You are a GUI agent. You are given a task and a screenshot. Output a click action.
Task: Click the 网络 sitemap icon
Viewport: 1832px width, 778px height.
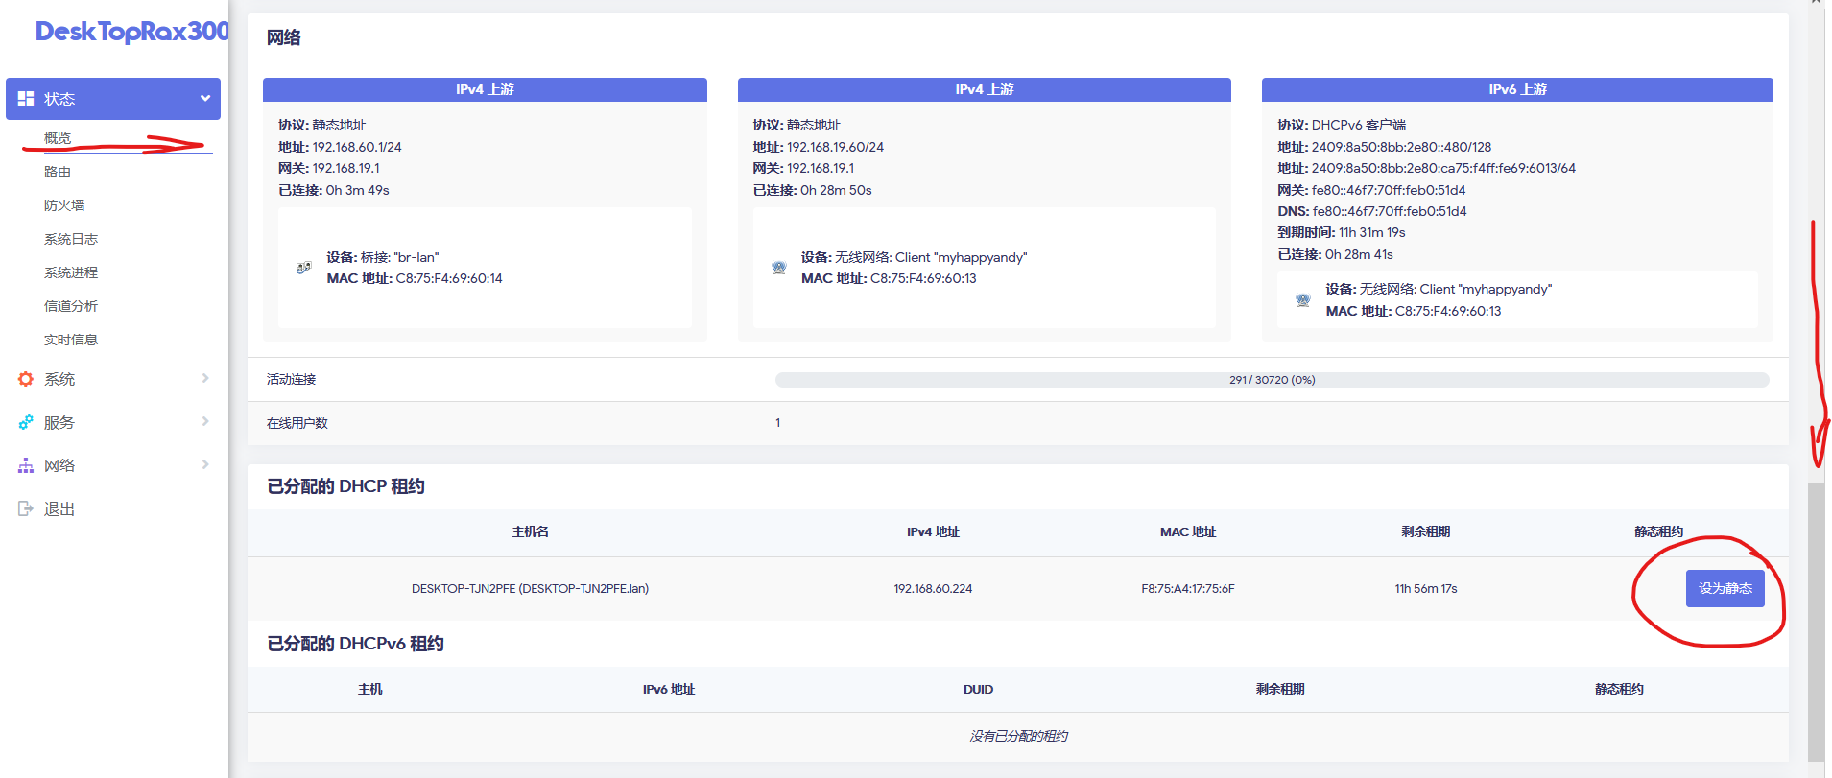point(26,465)
